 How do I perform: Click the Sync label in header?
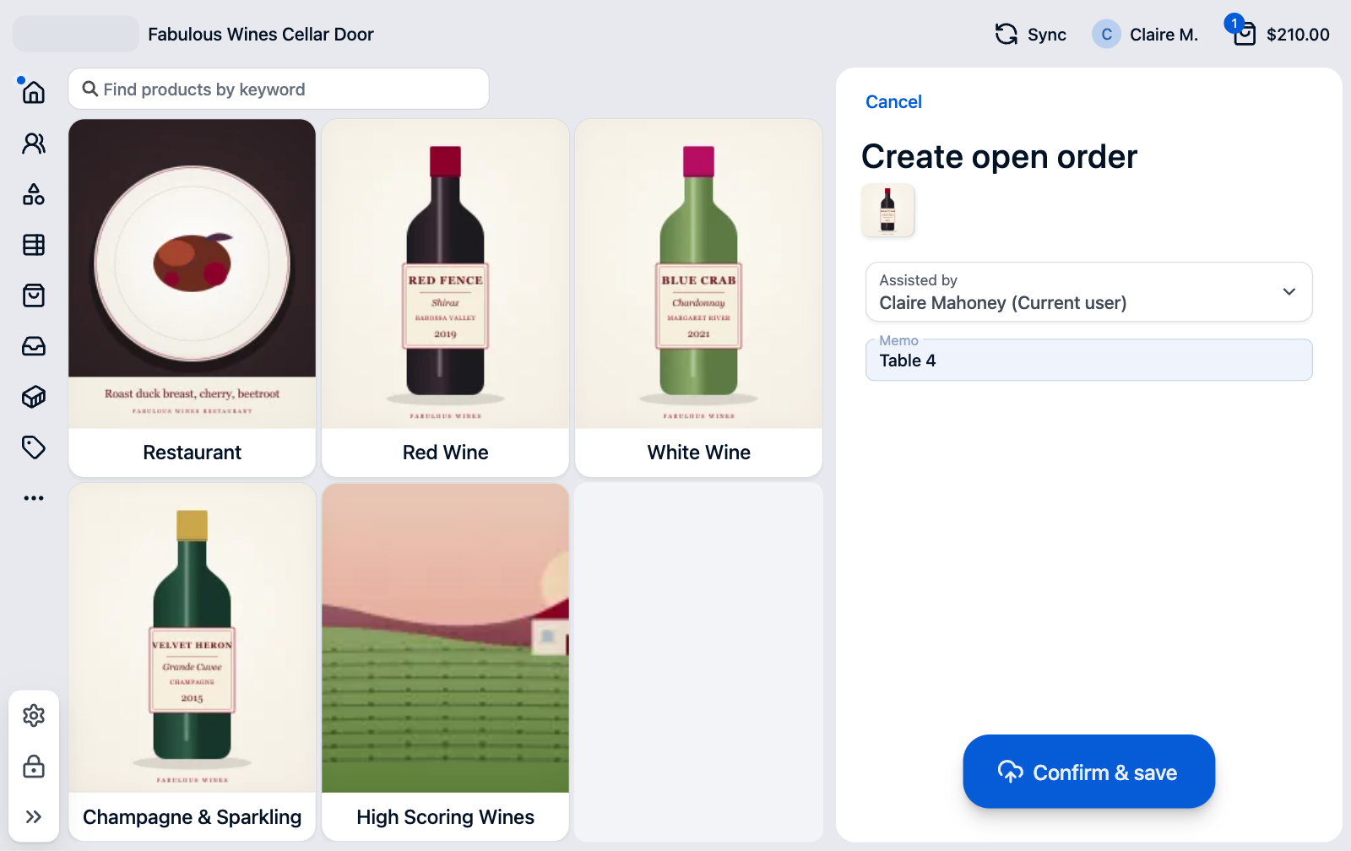point(1047,35)
